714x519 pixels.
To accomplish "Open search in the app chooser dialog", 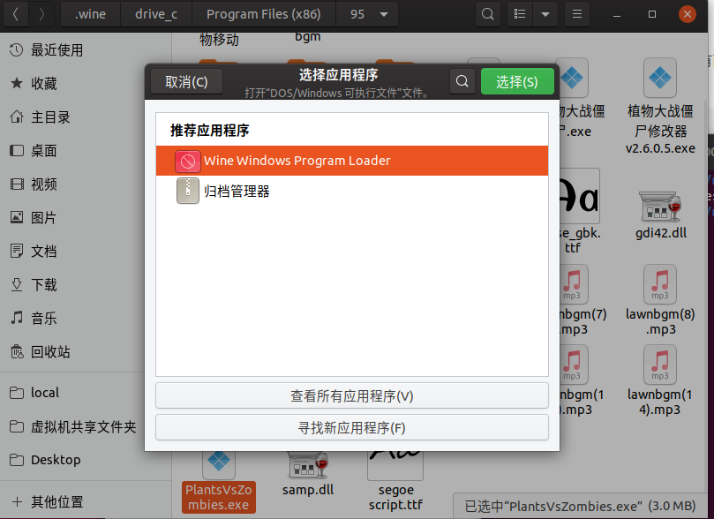I will [462, 81].
